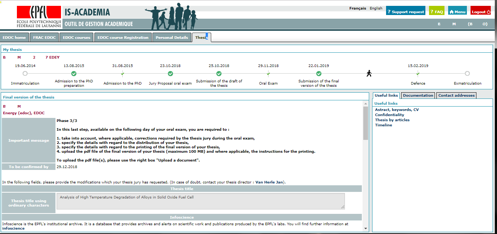The image size is (497, 234).
Task: Click the walking person progress icon
Action: point(369,73)
